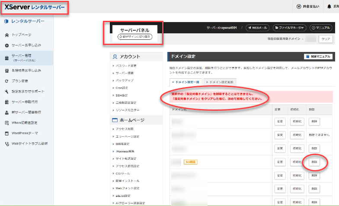Screen dimensions: 339x206
Task: Open the 関連マニュアル button
Action: coord(318,56)
